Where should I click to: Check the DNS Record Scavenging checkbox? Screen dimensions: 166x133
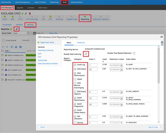(x=75, y=83)
